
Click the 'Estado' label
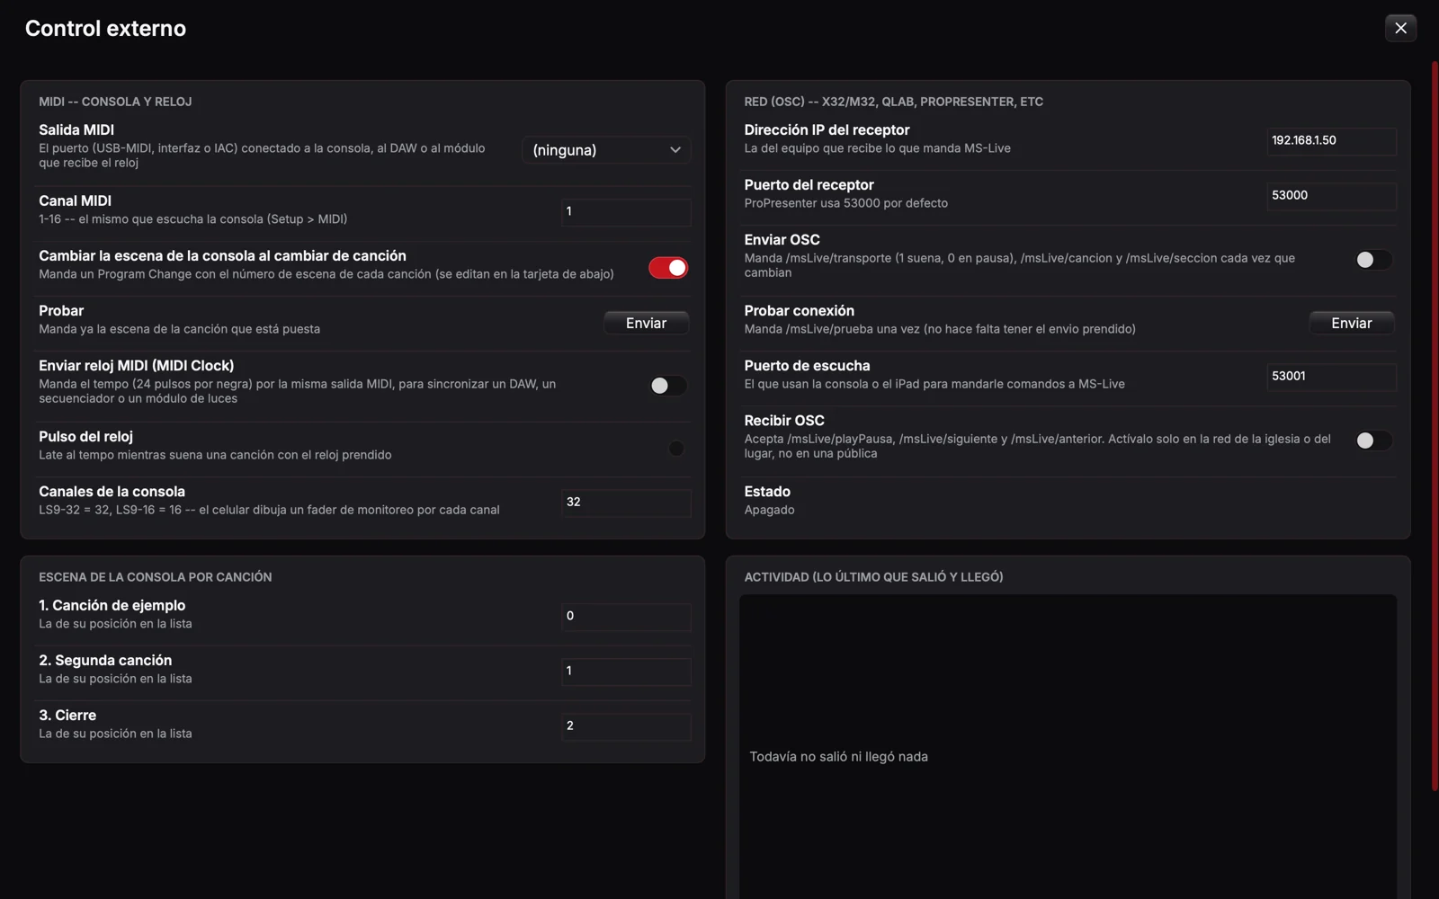tap(767, 492)
